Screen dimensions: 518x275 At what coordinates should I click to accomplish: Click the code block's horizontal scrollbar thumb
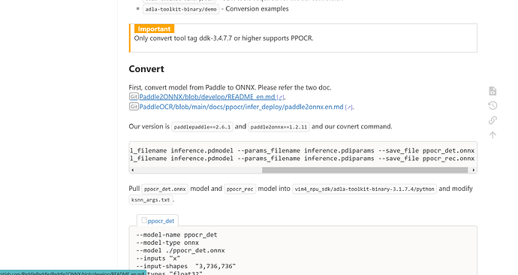tap(365, 170)
